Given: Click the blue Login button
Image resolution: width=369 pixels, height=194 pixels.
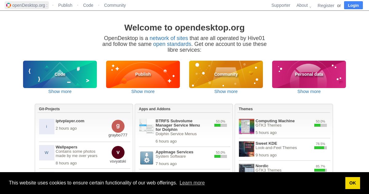Looking at the screenshot, I should point(353,5).
